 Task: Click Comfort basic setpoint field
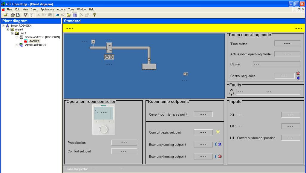203,132
